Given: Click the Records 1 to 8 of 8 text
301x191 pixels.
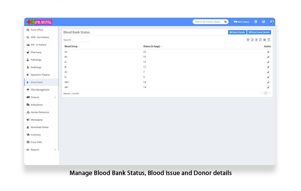Looking at the screenshot, I should click(71, 94).
